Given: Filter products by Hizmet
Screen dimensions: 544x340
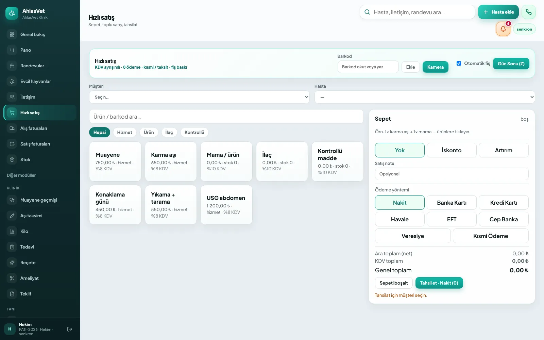Looking at the screenshot, I should point(124,132).
